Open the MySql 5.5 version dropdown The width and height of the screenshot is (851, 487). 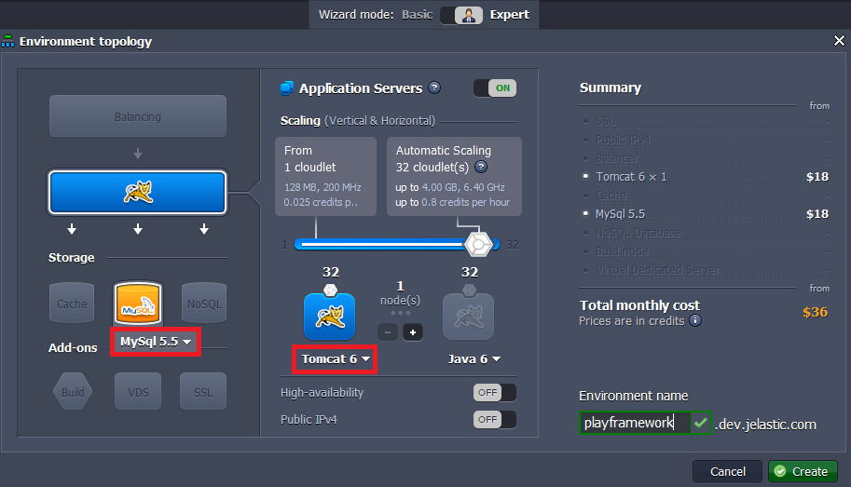click(x=156, y=342)
